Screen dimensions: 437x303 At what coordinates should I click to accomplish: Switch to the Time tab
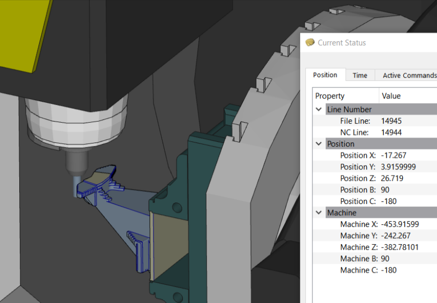(x=360, y=75)
